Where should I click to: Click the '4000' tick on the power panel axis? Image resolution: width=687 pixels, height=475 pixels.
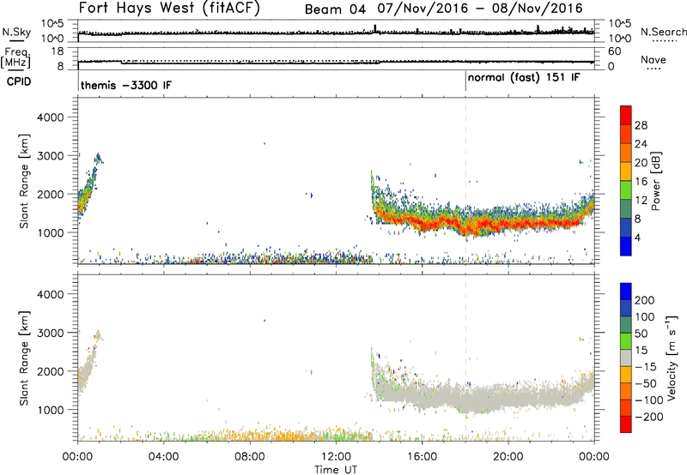click(x=51, y=117)
